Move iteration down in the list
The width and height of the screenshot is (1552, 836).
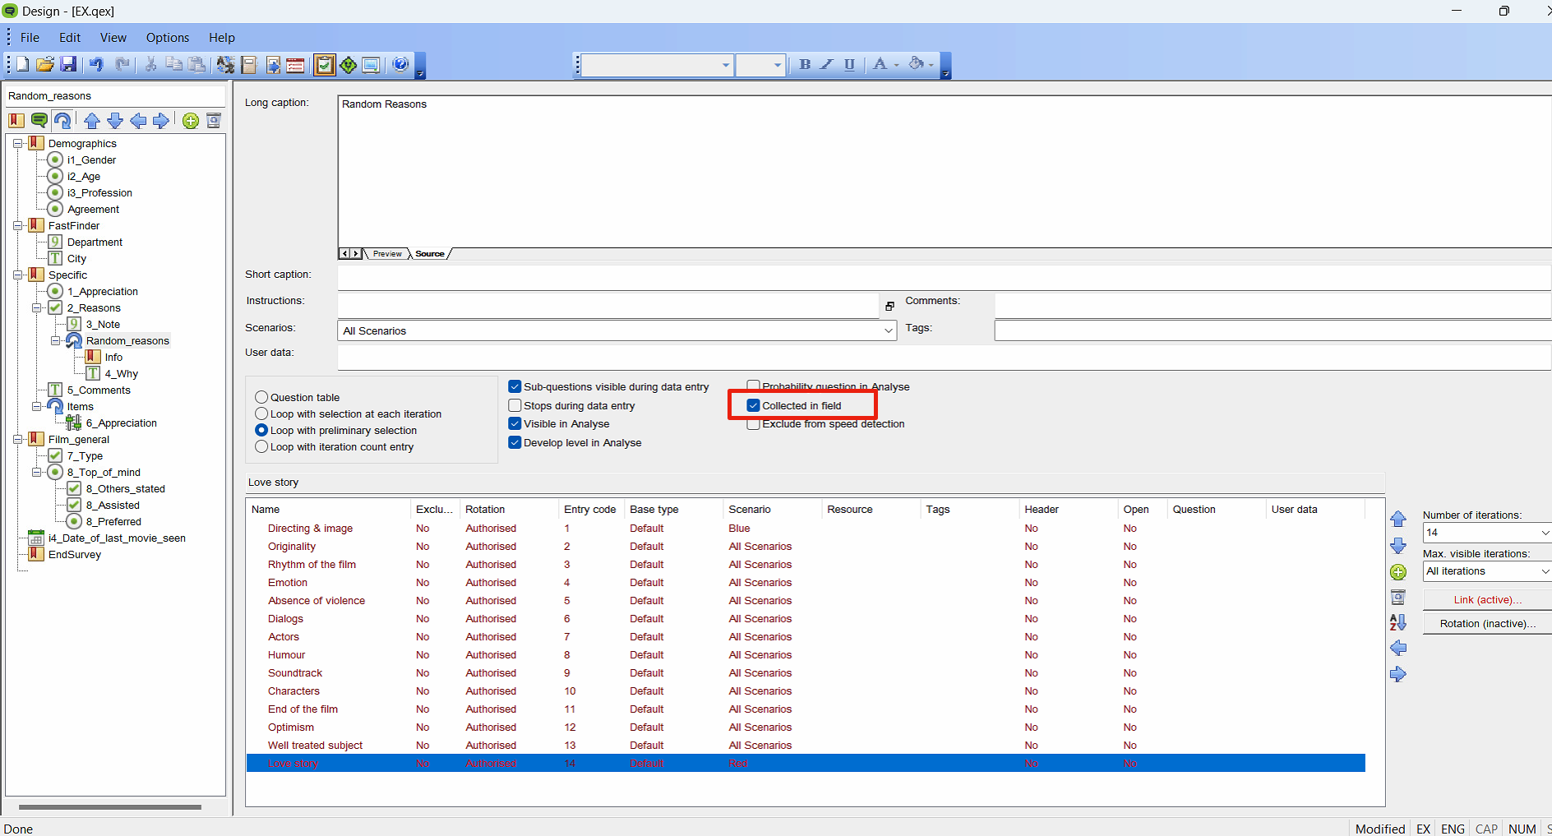1398,546
